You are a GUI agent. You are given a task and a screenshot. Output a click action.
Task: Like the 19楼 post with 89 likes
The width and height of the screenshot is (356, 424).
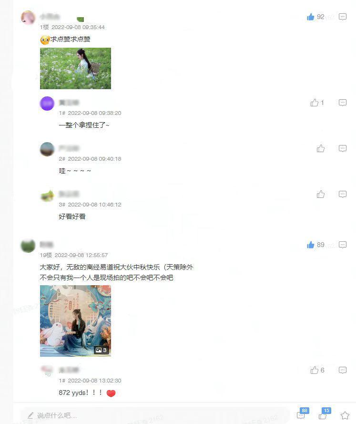coord(311,245)
